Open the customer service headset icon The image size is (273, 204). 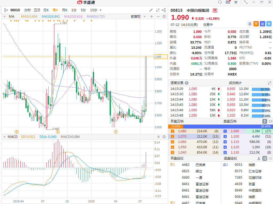click(x=220, y=2)
